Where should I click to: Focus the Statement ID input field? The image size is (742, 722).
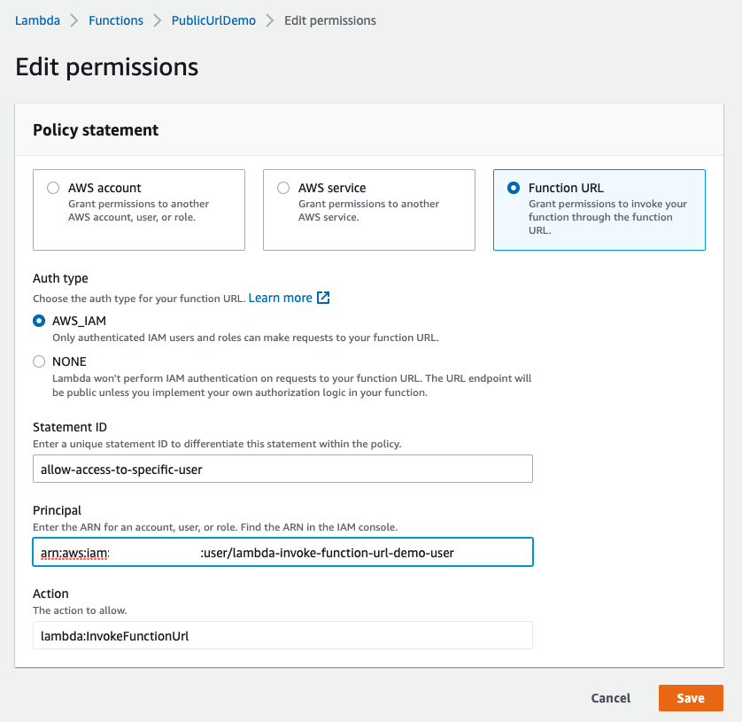[x=282, y=469]
